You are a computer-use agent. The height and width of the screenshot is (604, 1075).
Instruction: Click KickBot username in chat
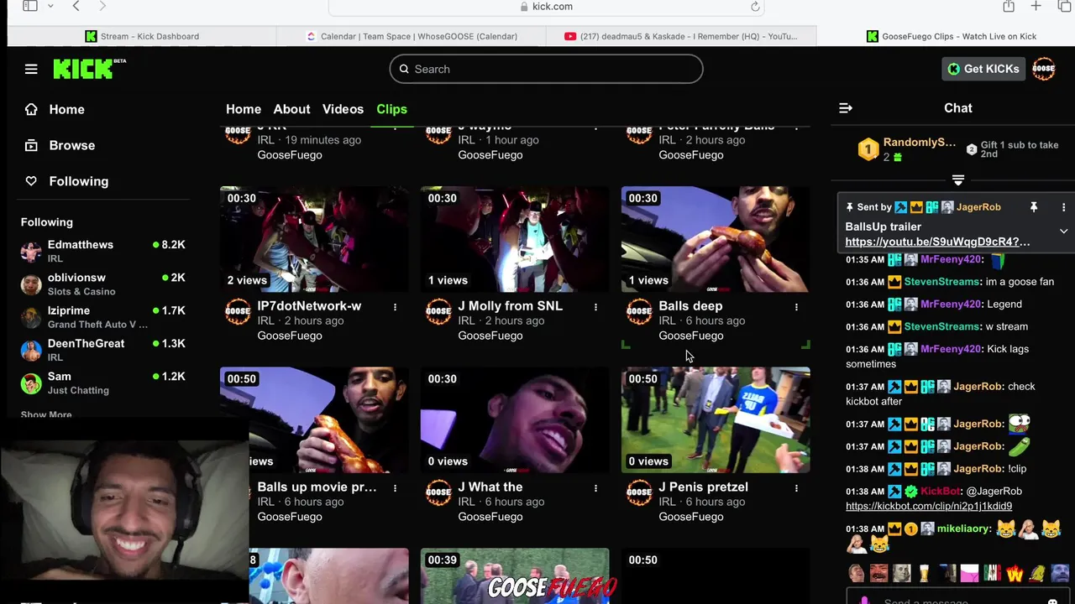[x=940, y=491]
